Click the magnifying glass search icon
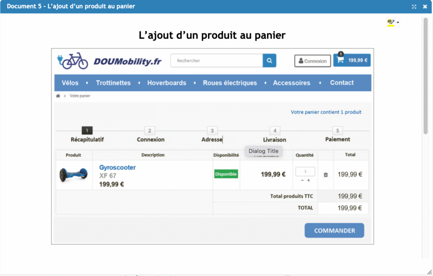 coord(269,61)
